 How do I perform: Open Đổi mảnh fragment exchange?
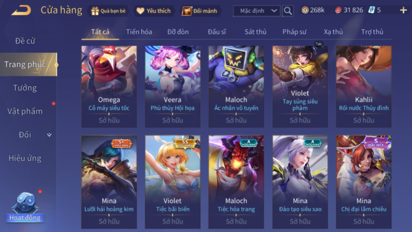[200, 11]
